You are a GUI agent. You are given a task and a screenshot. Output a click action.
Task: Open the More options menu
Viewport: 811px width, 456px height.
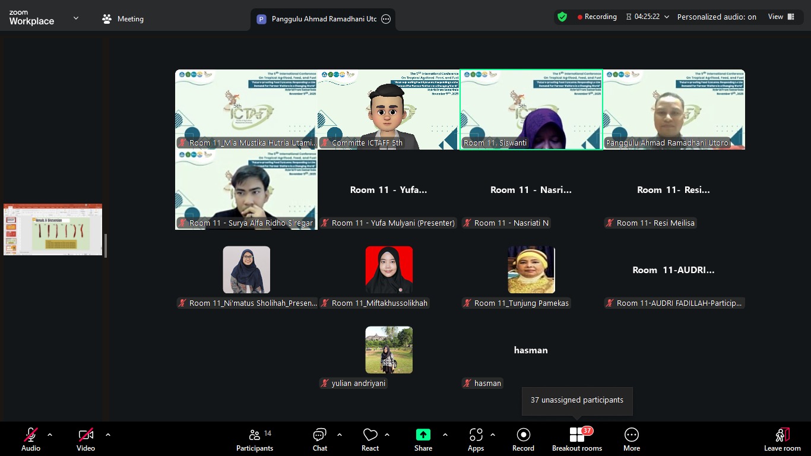632,439
